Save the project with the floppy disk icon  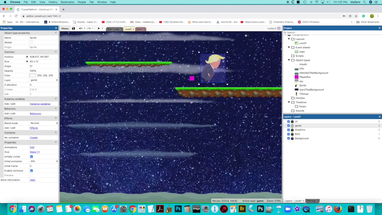pyautogui.click(x=73, y=28)
